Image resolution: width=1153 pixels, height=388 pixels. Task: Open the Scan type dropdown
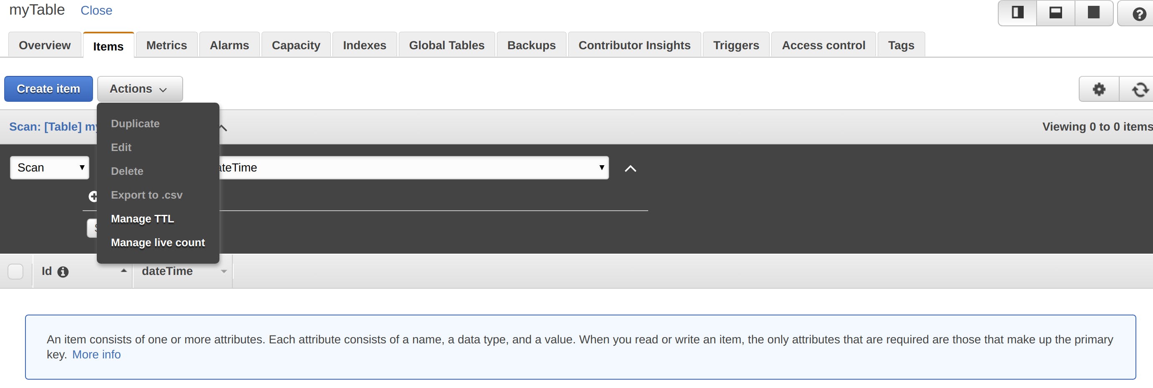(50, 167)
